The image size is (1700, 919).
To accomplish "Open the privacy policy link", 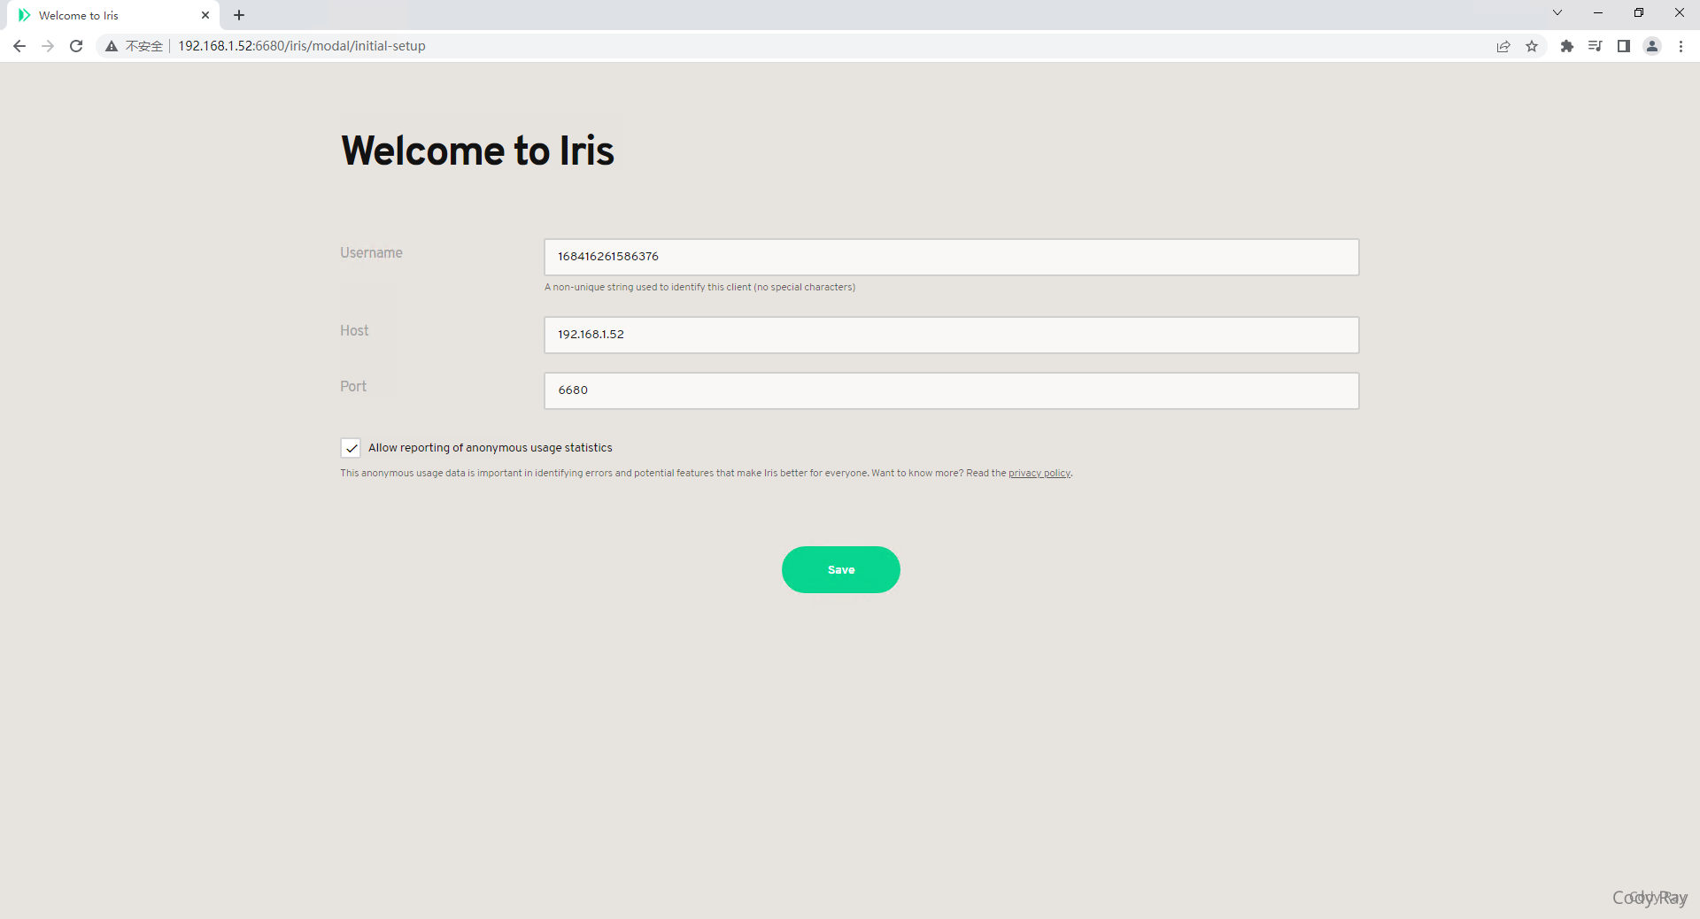I will 1039,474.
